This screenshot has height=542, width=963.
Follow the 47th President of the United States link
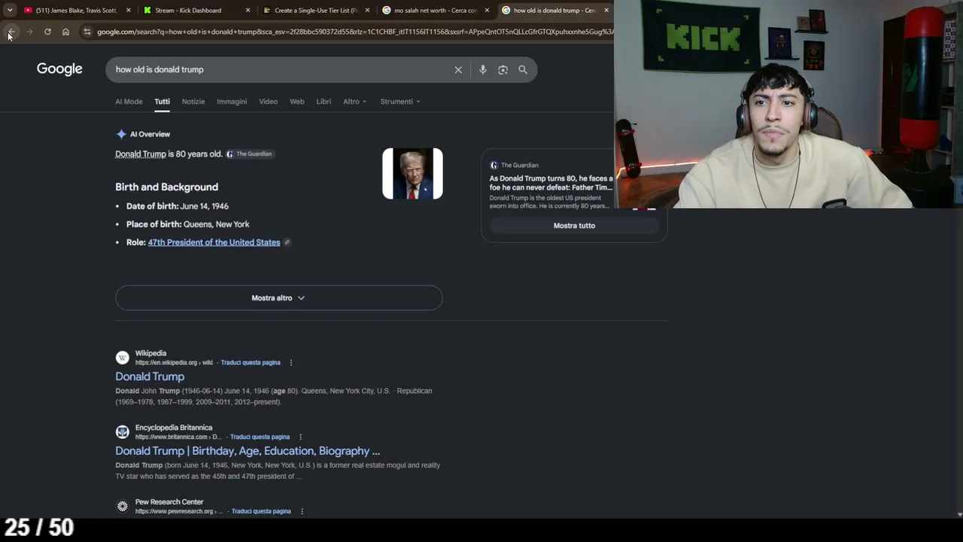point(214,242)
